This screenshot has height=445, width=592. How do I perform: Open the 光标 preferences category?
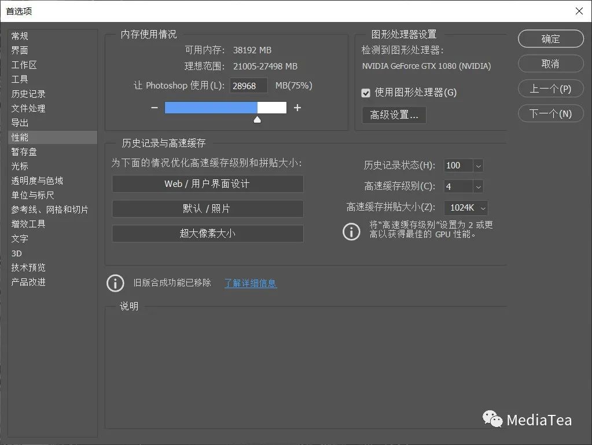click(x=20, y=166)
